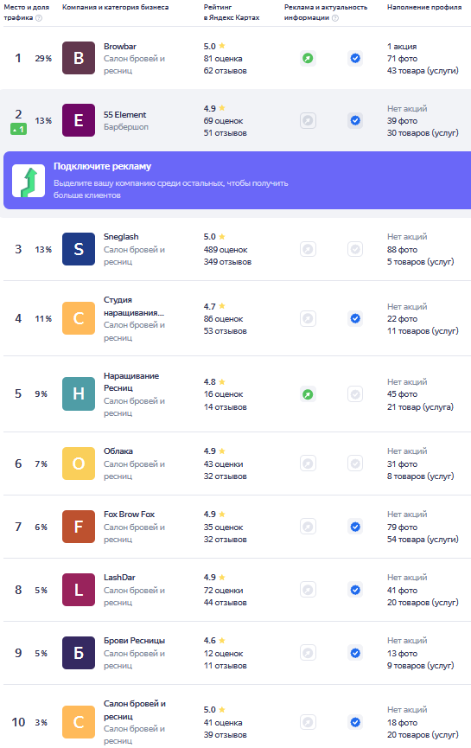This screenshot has width=471, height=748.
Task: Click the Наращивание Ресниц 'H' logo thumbnail
Action: point(79,394)
